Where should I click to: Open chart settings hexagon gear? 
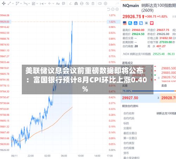pos(106,4)
